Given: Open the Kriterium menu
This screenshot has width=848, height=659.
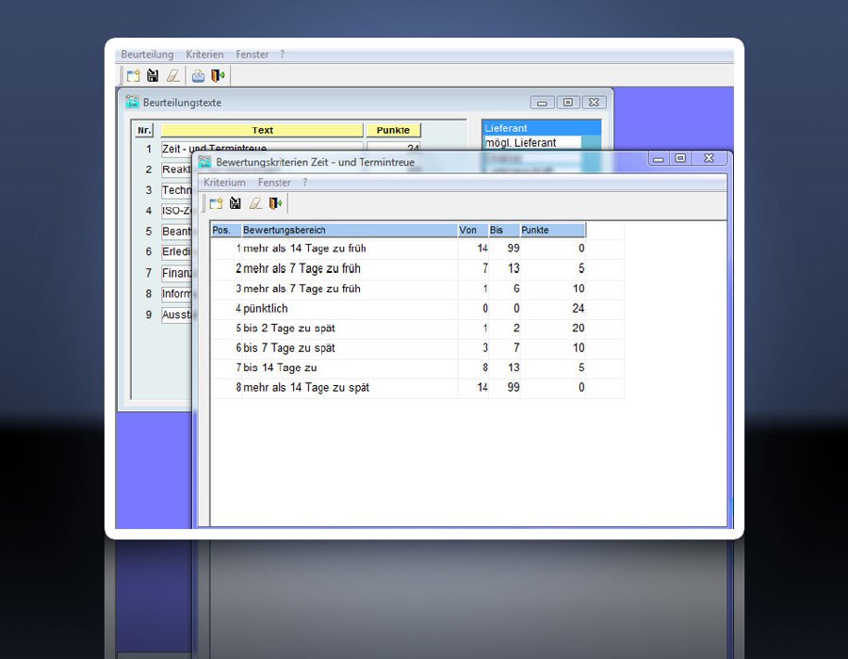Looking at the screenshot, I should (224, 183).
